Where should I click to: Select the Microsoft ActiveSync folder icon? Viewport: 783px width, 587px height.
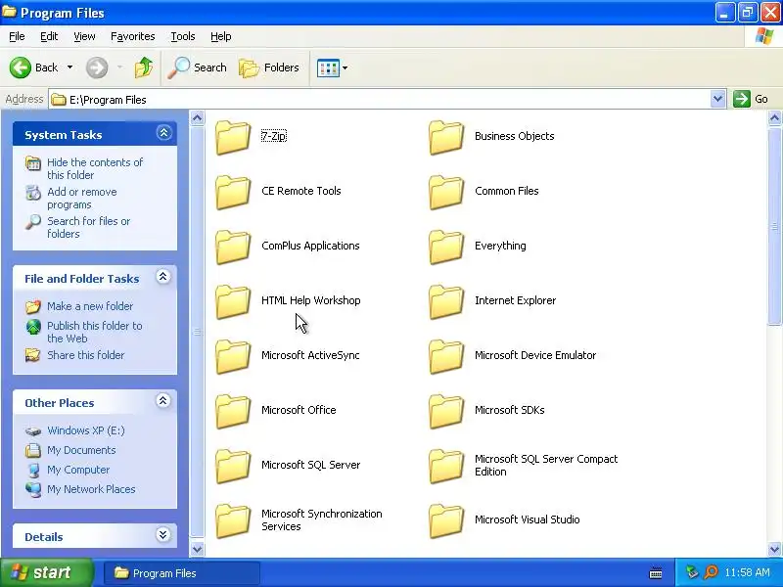point(233,356)
